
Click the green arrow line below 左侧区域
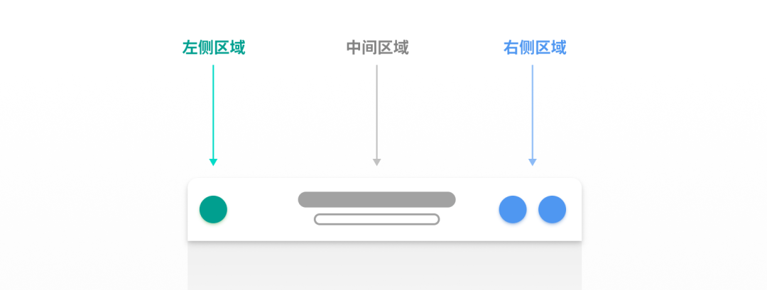pyautogui.click(x=213, y=112)
